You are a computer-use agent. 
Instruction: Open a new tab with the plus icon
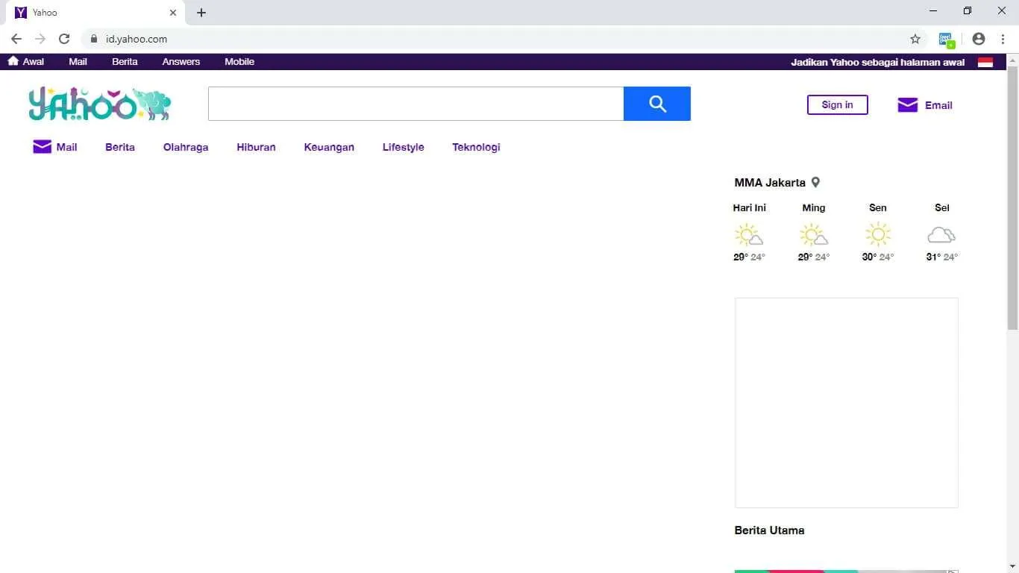click(x=201, y=13)
